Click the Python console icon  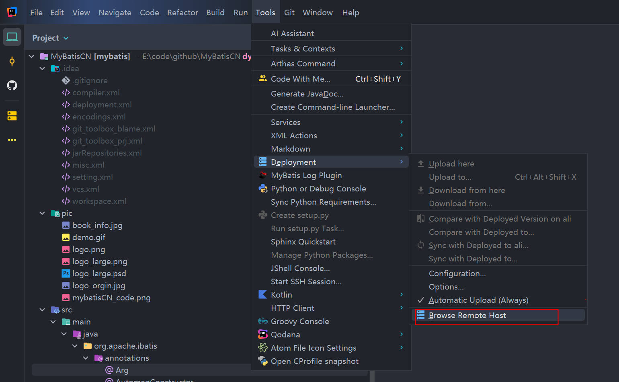click(x=263, y=188)
